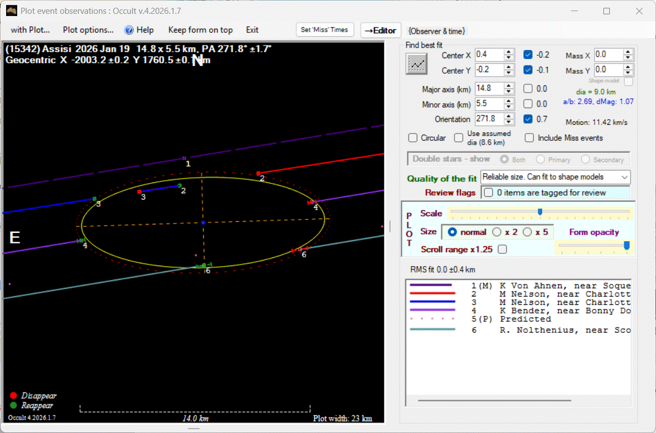Check the Scroll range x1.25 box
The image size is (656, 433).
[502, 249]
